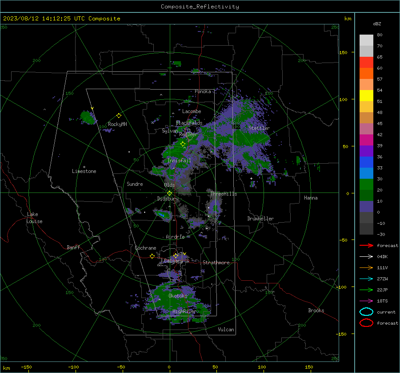Click yellow diamond marker below Cochrane
This screenshot has width=400, height=373.
coord(152,256)
